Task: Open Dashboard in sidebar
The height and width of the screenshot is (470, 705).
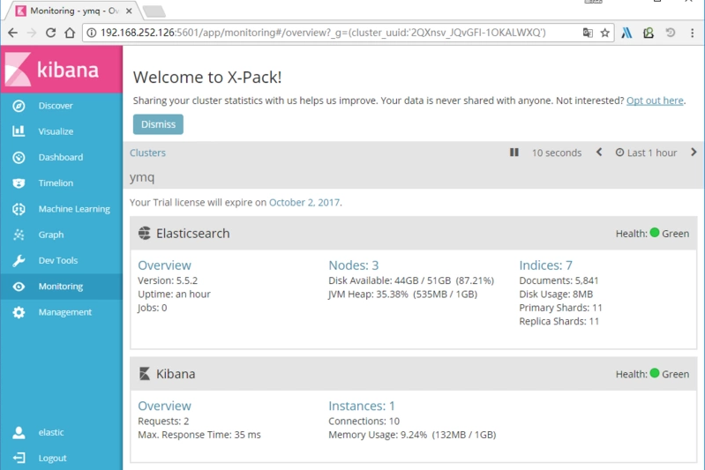Action: [61, 157]
